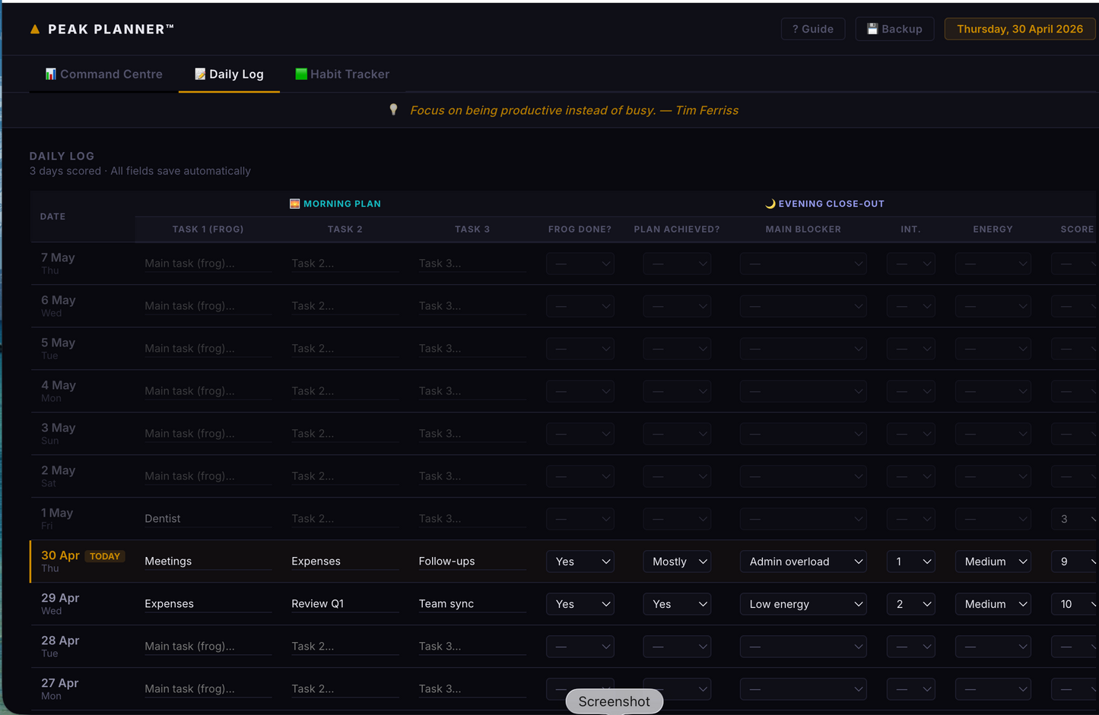Click the Follow-ups task field
1099x715 pixels.
pos(472,562)
